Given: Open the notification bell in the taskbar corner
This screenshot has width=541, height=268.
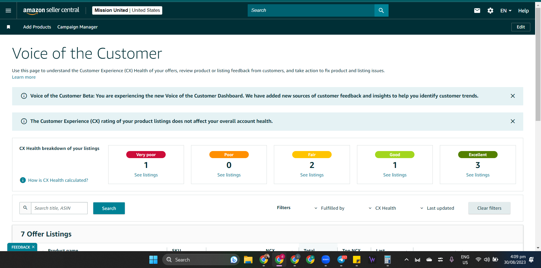Looking at the screenshot, I should point(531,260).
